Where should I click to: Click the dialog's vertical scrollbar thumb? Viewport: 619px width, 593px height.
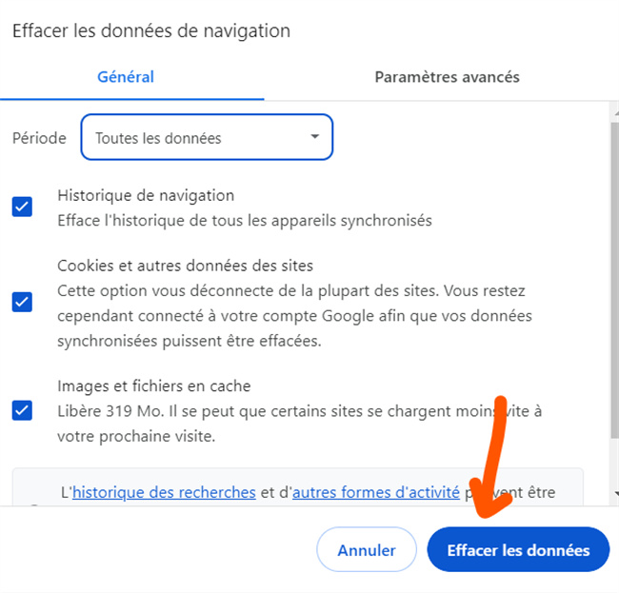613,286
